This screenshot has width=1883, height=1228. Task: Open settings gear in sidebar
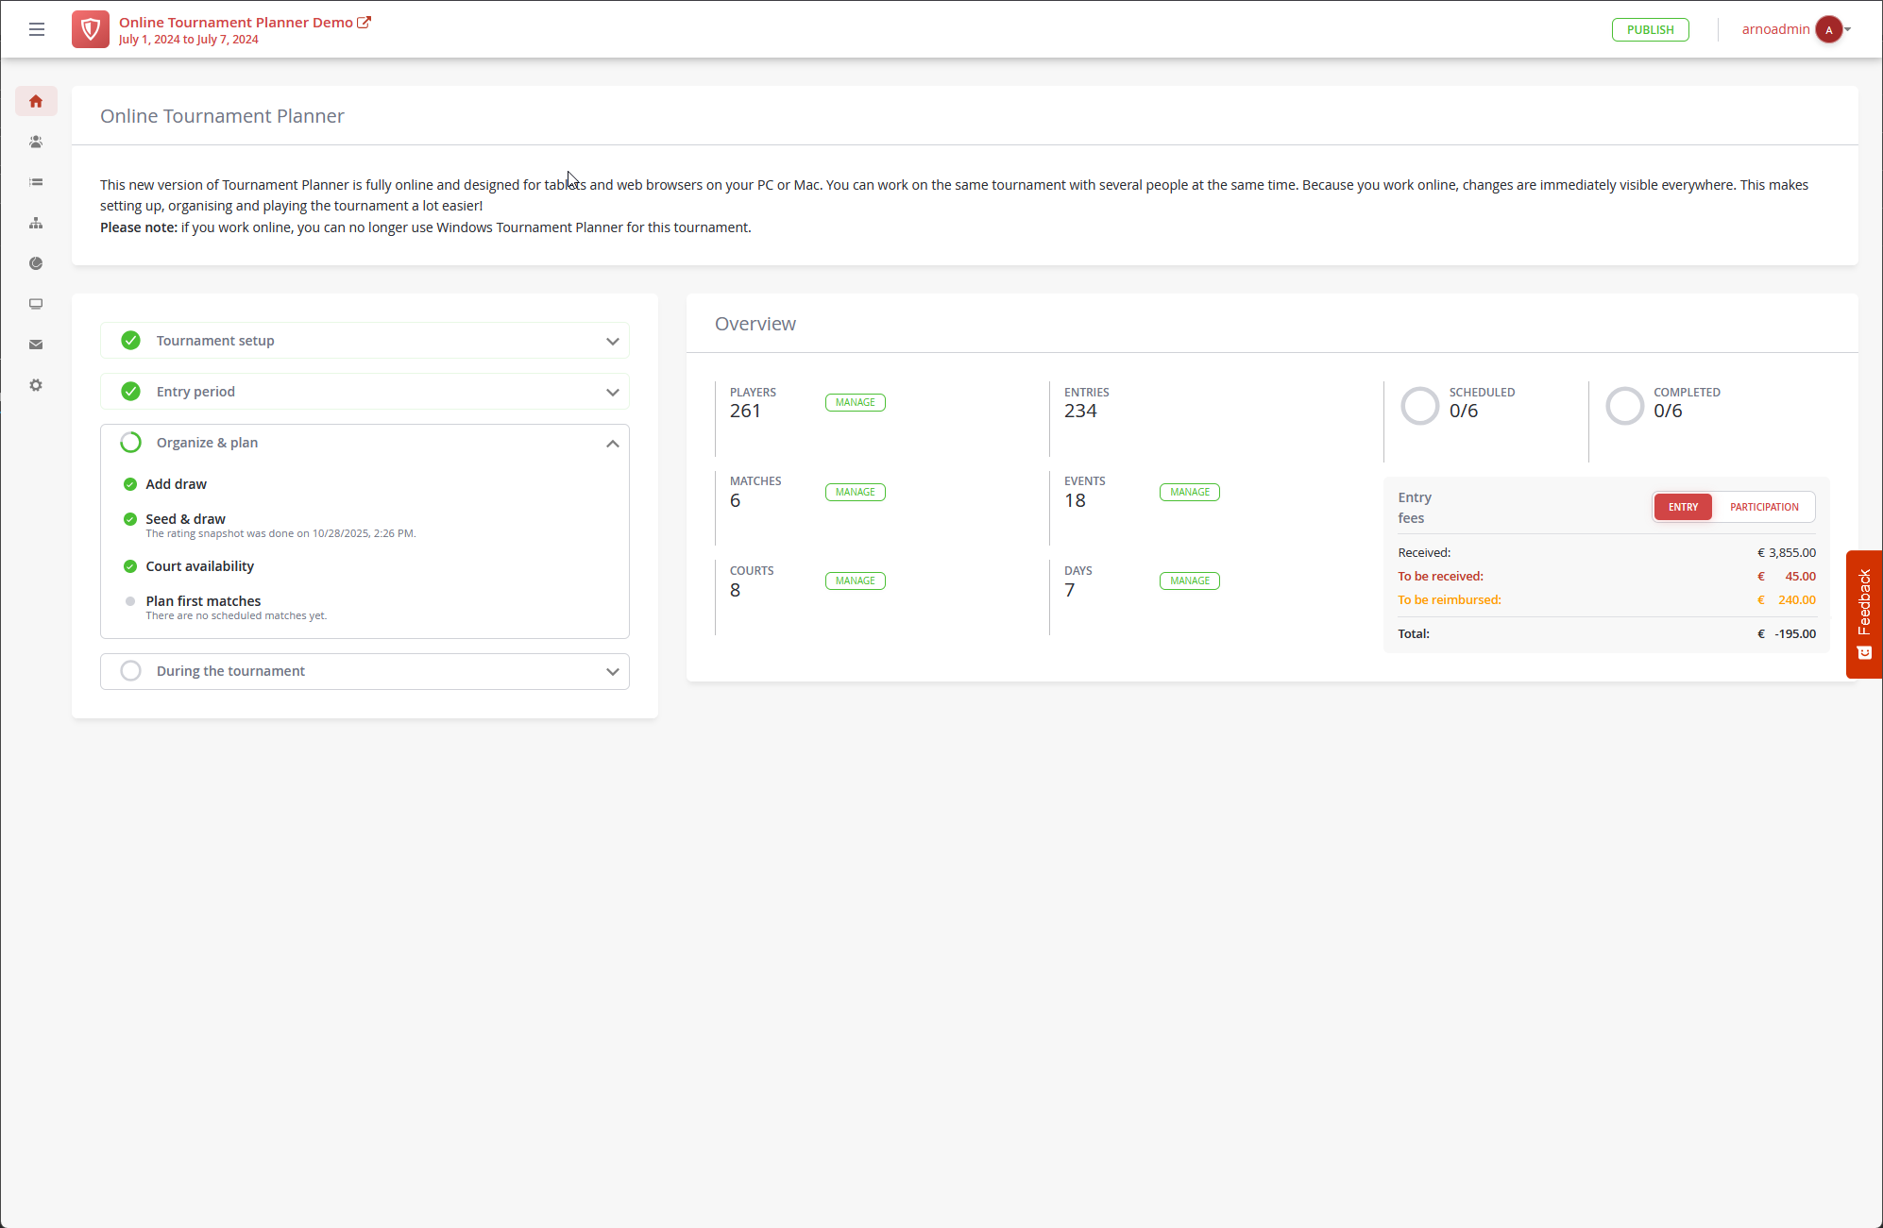(x=36, y=385)
